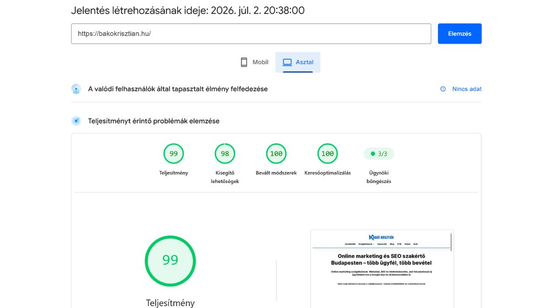548x308 pixels.
Task: Click the Bevált módszerek label
Action: 276,173
